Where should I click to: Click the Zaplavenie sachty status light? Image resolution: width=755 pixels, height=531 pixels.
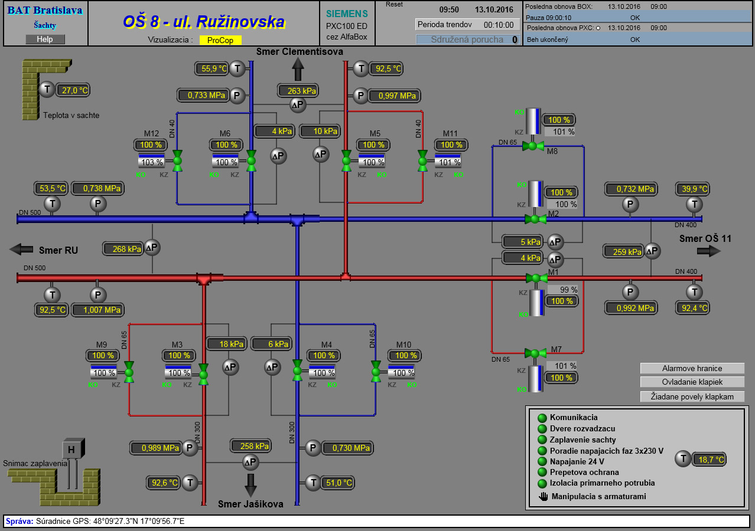[542, 440]
